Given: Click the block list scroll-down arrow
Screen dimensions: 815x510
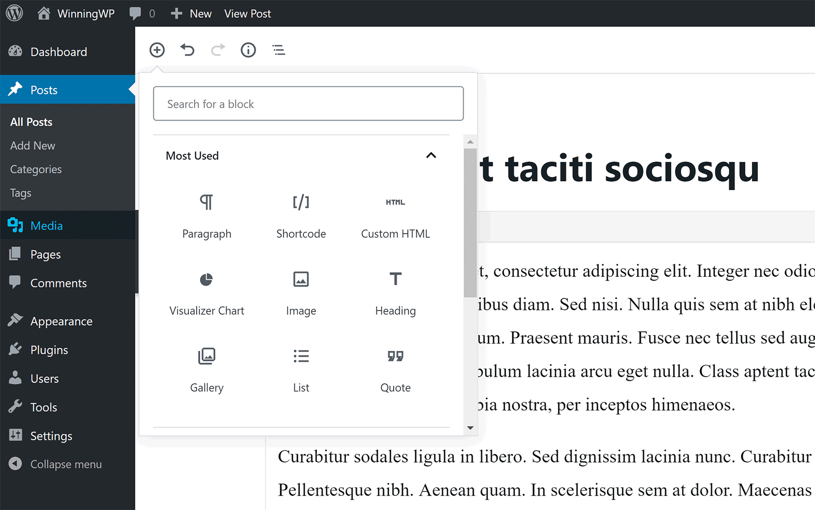Looking at the screenshot, I should click(x=470, y=428).
